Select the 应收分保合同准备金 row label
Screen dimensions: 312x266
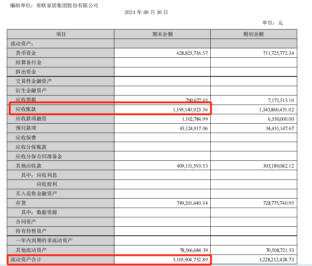point(39,156)
